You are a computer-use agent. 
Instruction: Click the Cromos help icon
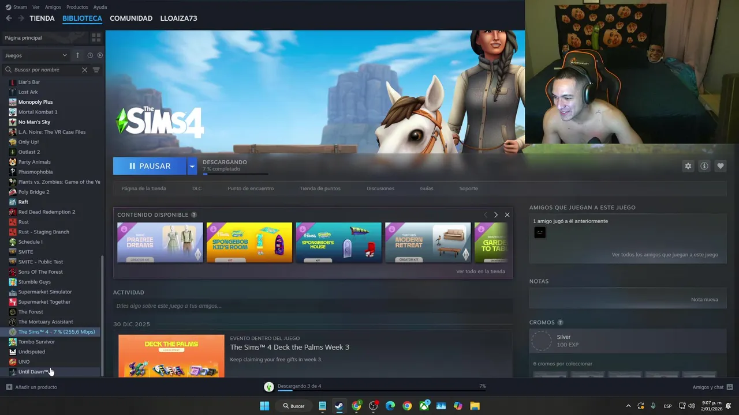tap(560, 323)
